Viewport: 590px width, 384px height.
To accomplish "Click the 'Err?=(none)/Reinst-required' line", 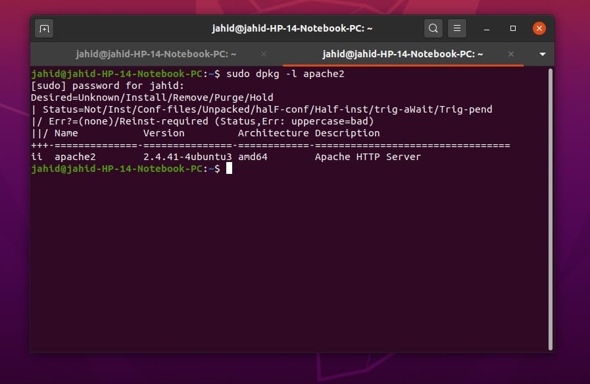I will click(x=202, y=121).
